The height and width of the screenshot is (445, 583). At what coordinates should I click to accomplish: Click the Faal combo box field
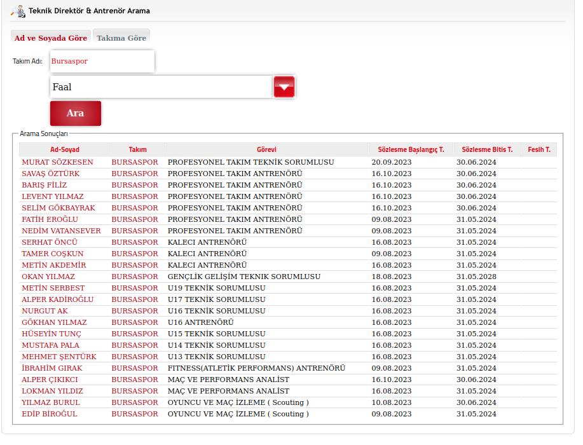click(161, 87)
